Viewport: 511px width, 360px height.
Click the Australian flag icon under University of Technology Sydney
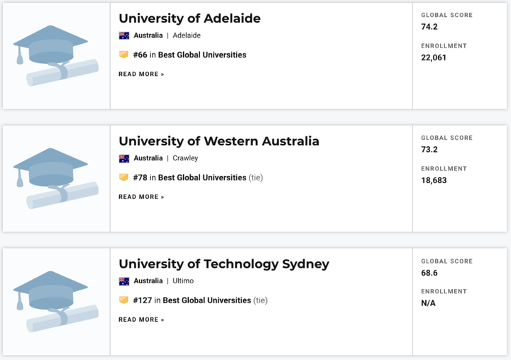(x=123, y=280)
